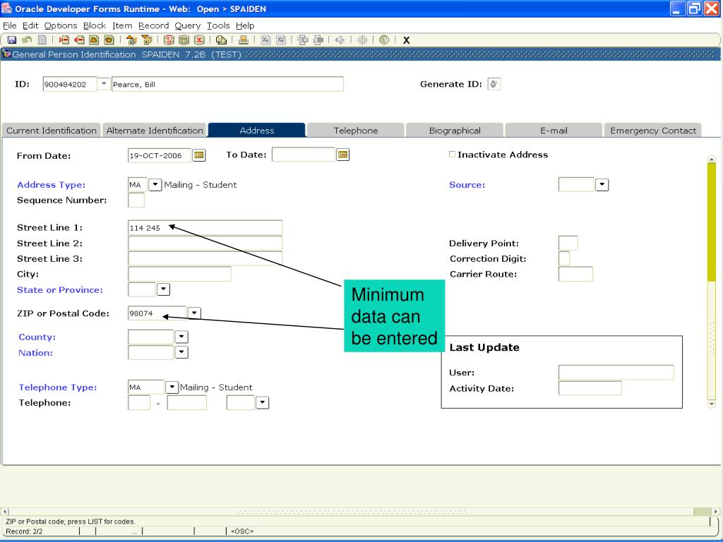The width and height of the screenshot is (723, 542).
Task: Click into the Sequence Number field
Action: (x=136, y=200)
